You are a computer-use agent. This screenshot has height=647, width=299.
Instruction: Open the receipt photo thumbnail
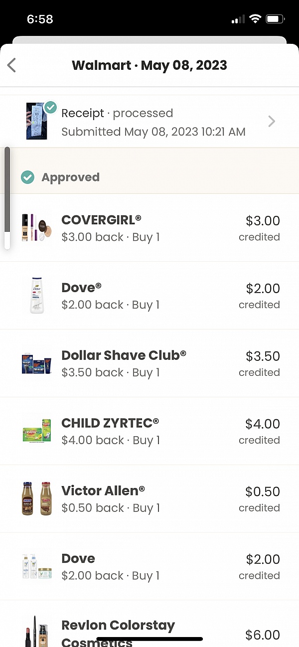pos(36,121)
